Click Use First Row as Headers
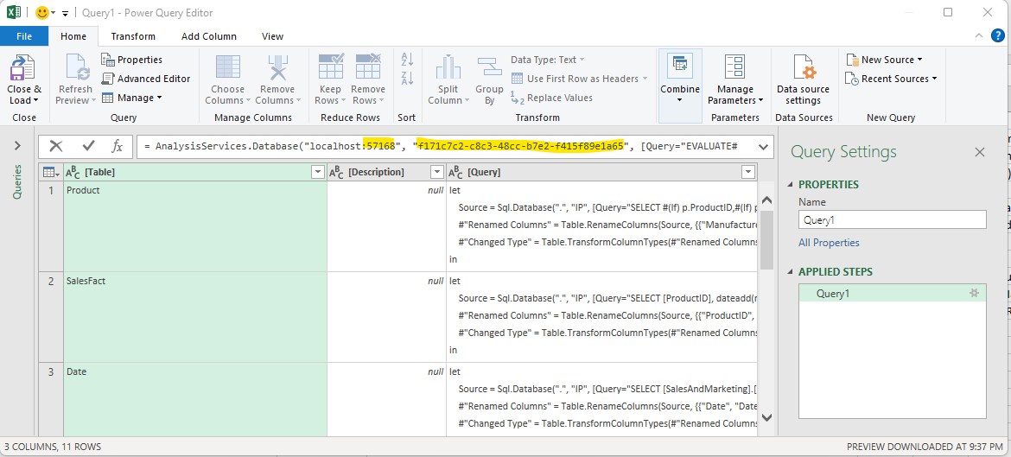 coord(579,79)
